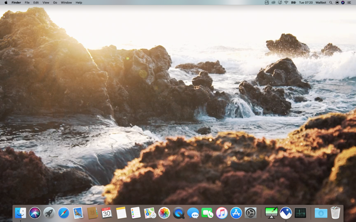Open the Go menu

(x=55, y=3)
